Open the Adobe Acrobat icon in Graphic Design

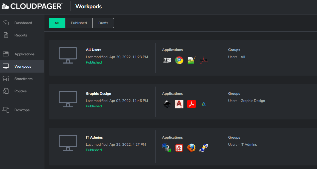pos(192,104)
